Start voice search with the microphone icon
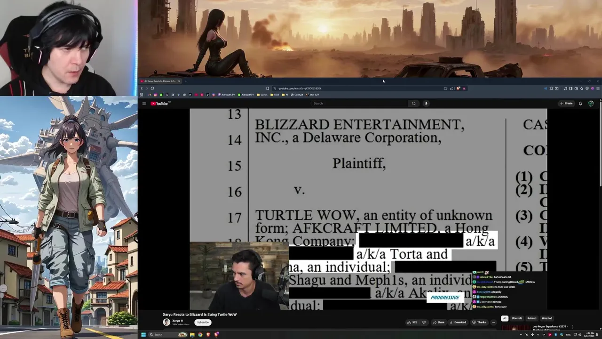This screenshot has height=339, width=602. point(426,104)
